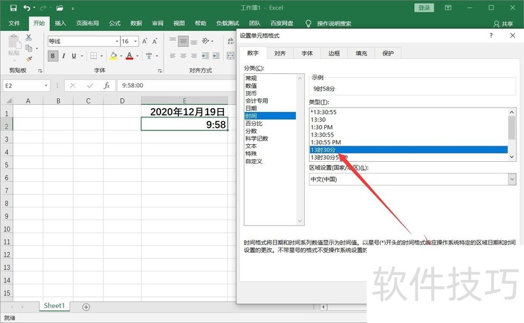
Task: Choose the 1:30 PM time type
Action: tap(322, 126)
